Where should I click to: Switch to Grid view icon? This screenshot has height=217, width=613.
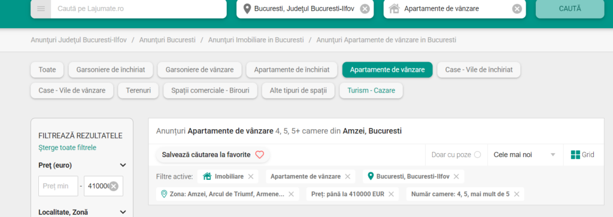click(575, 155)
